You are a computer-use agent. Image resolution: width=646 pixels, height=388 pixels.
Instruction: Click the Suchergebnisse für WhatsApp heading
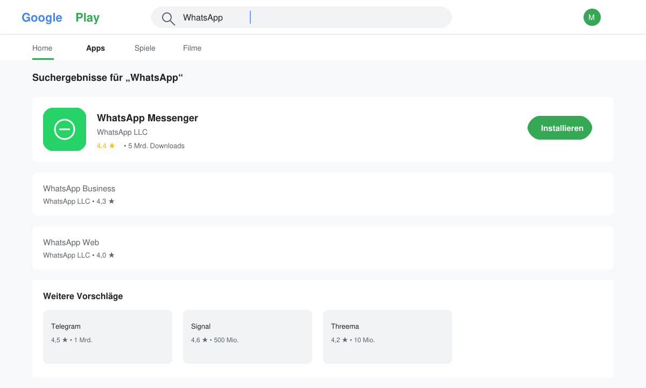(x=108, y=78)
